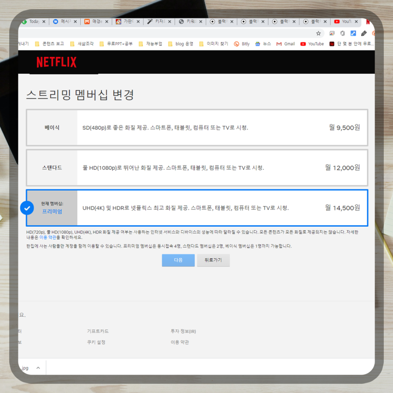Select the 베이식 plan at 월 9,500원
Screen dimensions: 393x393
(197, 128)
